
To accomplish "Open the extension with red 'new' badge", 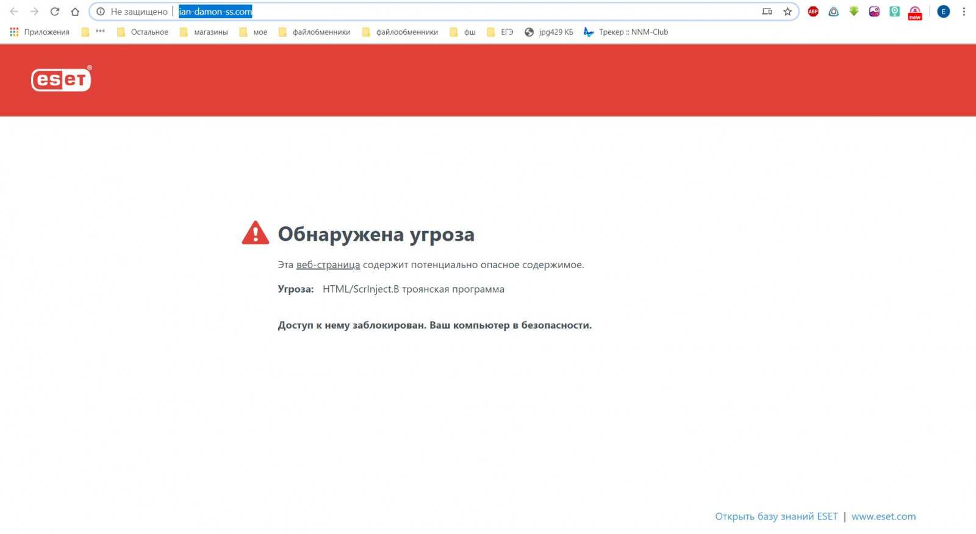I will (x=915, y=12).
